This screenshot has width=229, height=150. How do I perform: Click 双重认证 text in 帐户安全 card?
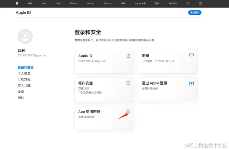(84, 89)
